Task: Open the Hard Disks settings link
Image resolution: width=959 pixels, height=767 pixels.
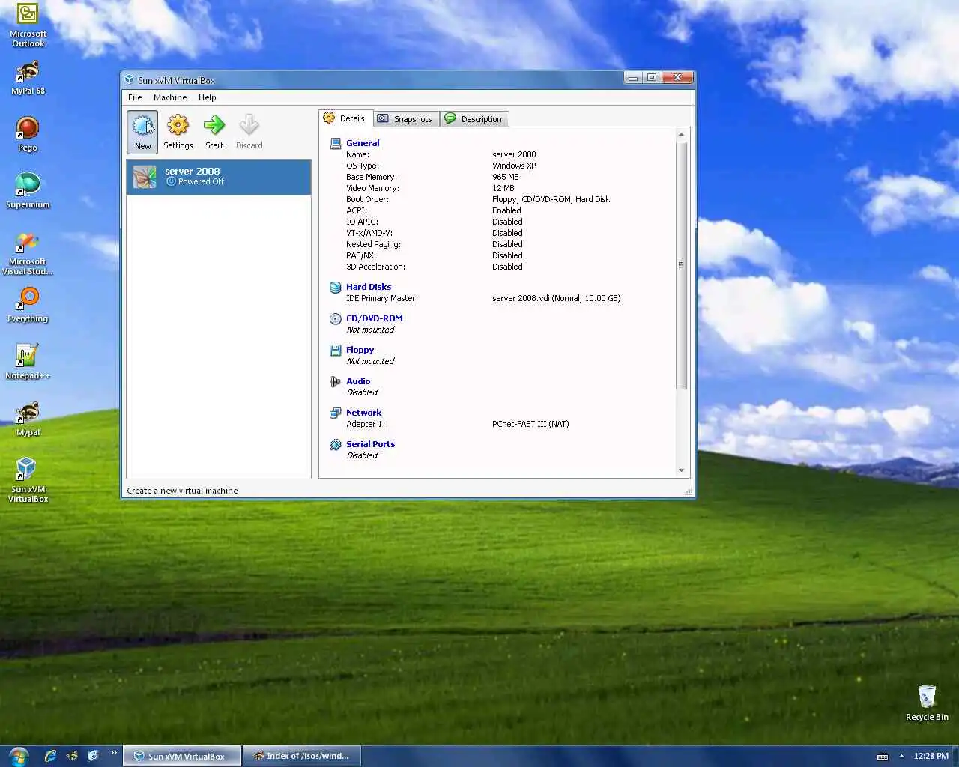Action: click(369, 287)
